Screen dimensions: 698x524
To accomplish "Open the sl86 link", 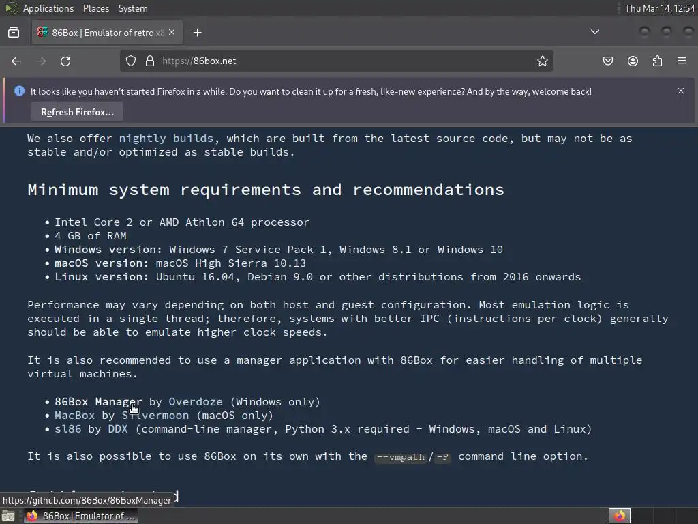I will click(x=68, y=429).
